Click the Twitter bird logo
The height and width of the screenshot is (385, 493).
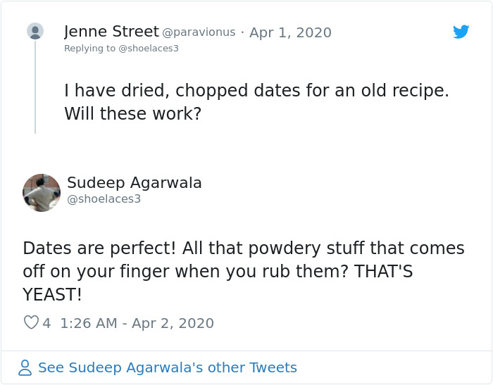(461, 32)
